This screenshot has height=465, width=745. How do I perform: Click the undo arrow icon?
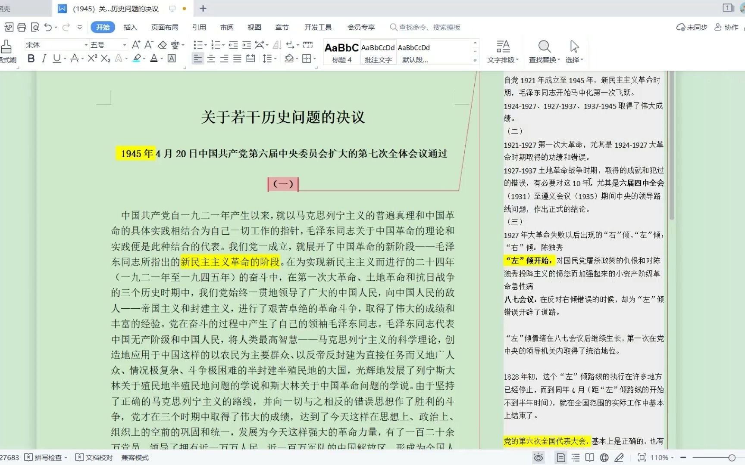click(x=48, y=27)
